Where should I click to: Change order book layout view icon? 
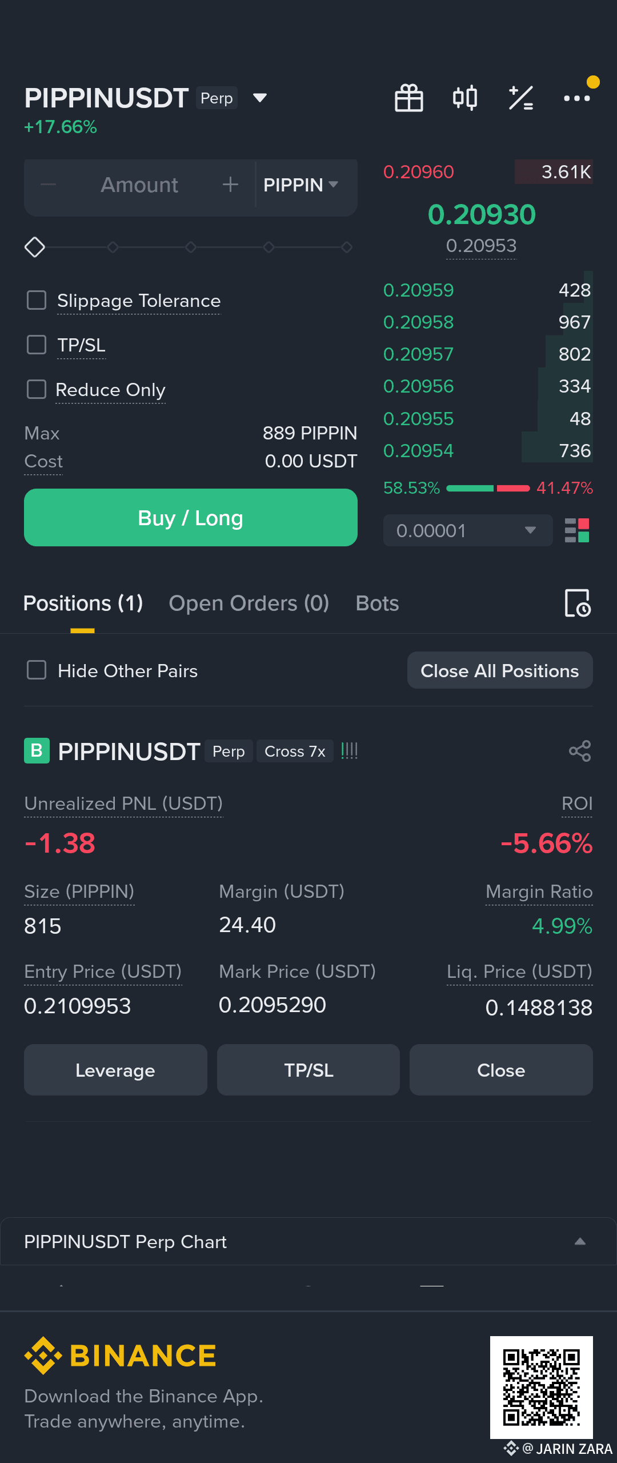pyautogui.click(x=577, y=530)
